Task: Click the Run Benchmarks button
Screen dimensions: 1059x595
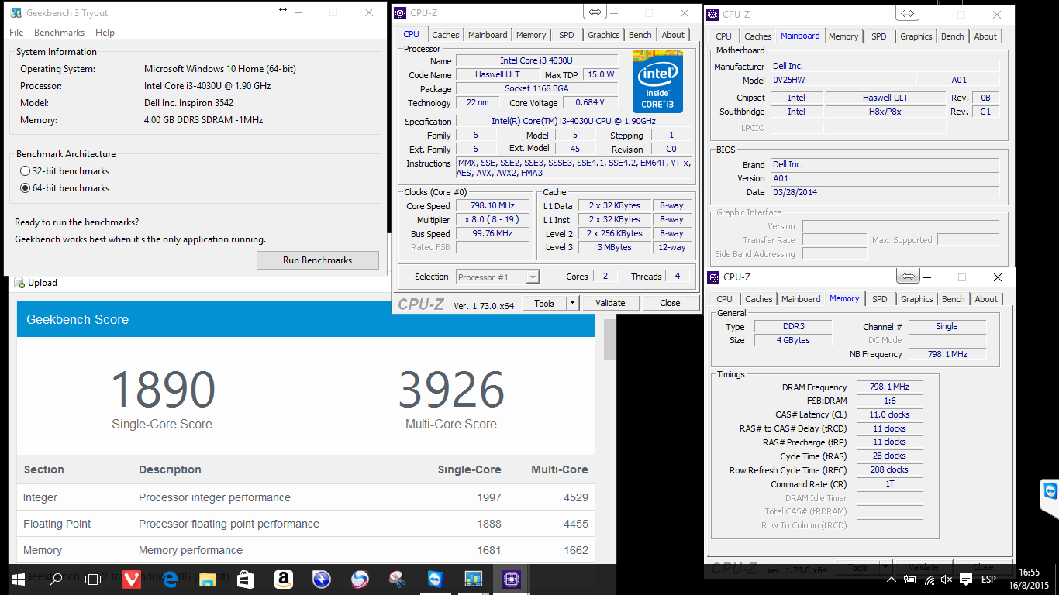Action: pyautogui.click(x=318, y=260)
